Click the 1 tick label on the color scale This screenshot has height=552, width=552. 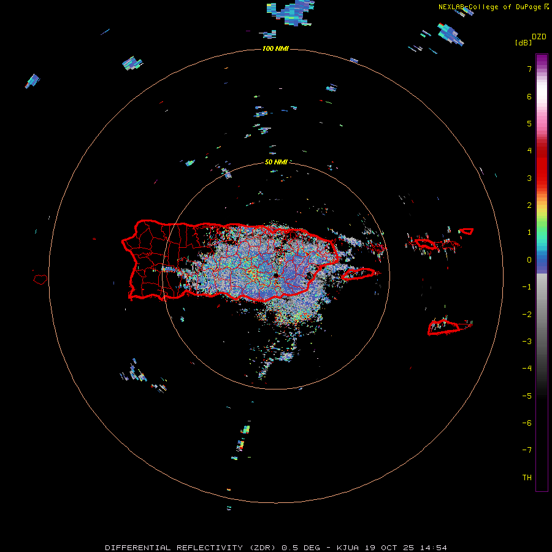529,232
